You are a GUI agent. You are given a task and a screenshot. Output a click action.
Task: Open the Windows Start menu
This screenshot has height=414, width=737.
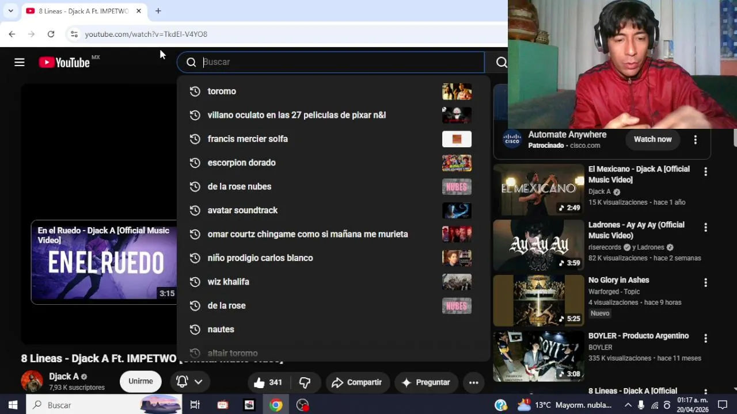point(13,405)
